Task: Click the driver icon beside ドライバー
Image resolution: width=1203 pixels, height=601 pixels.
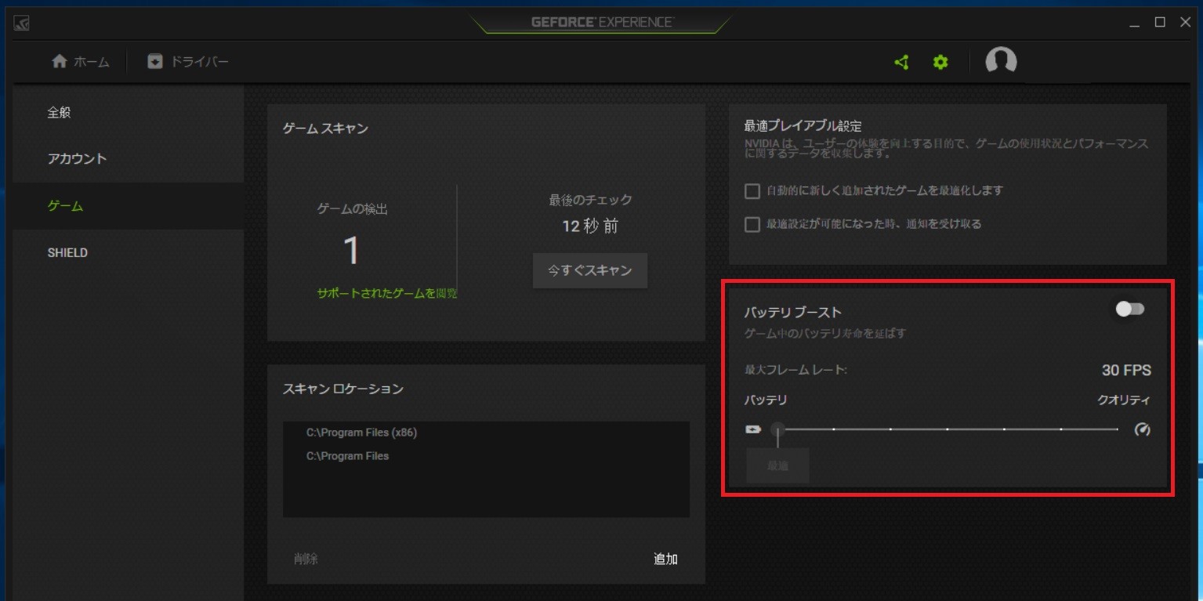Action: (155, 61)
